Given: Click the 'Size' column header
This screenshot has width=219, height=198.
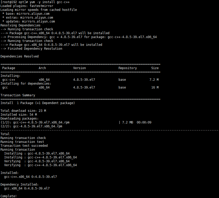Looking at the screenshot, I should [155, 68].
